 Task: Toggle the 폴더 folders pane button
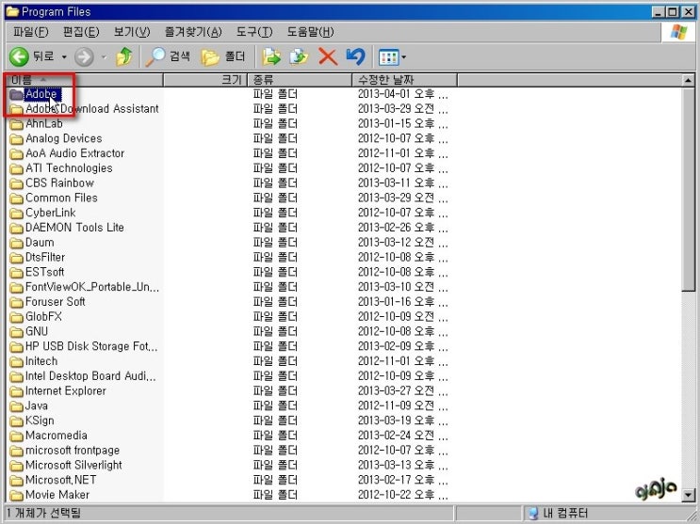[x=222, y=56]
